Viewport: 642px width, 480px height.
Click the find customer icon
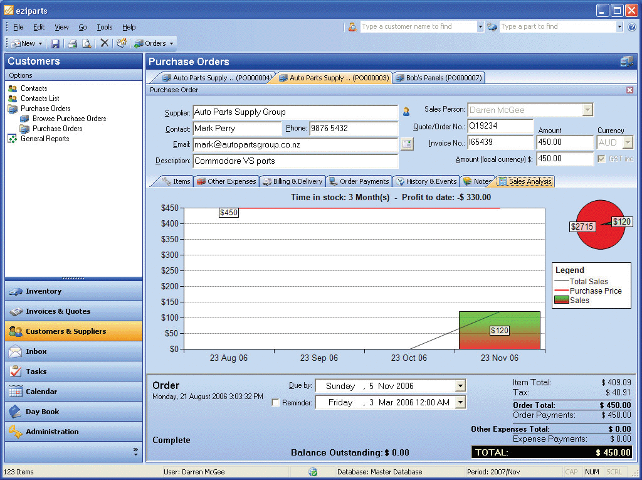pos(352,27)
